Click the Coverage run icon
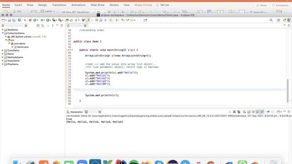The image size is (292, 164). click(54, 20)
